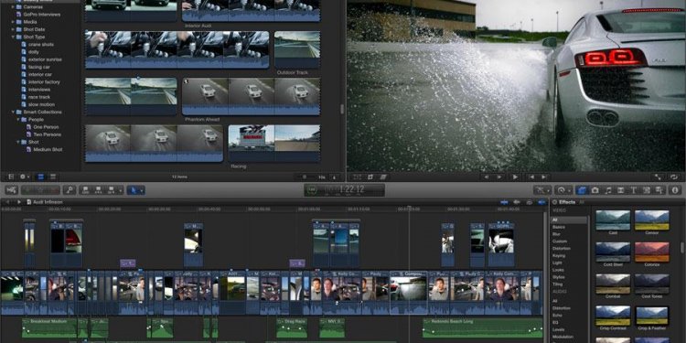Jump to previous edit in viewer
This screenshot has width=686, height=343.
pos(531,177)
